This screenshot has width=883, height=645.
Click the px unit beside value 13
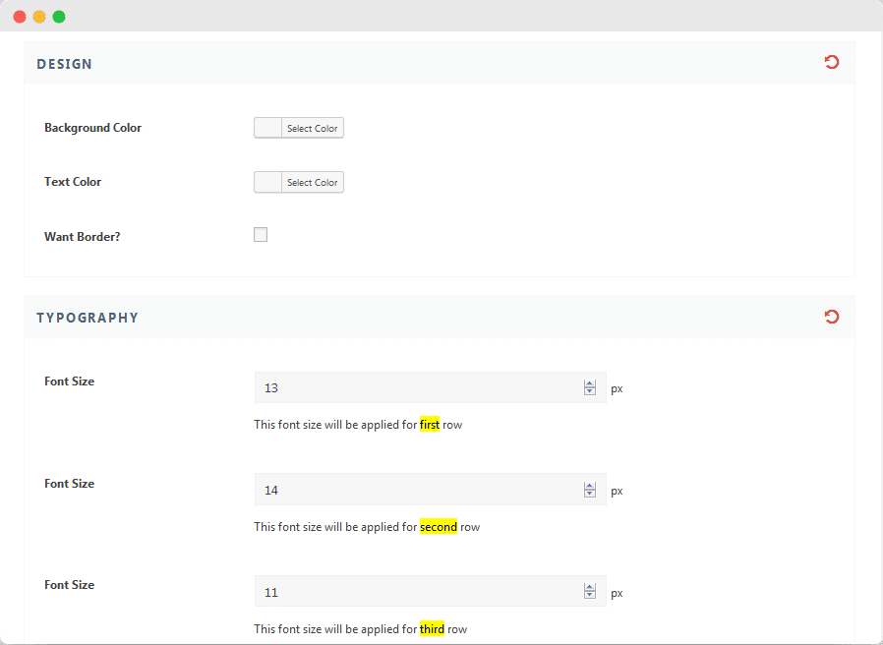click(617, 388)
